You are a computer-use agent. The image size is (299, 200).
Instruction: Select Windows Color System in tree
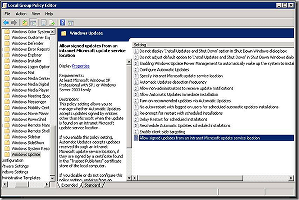coord(31,31)
